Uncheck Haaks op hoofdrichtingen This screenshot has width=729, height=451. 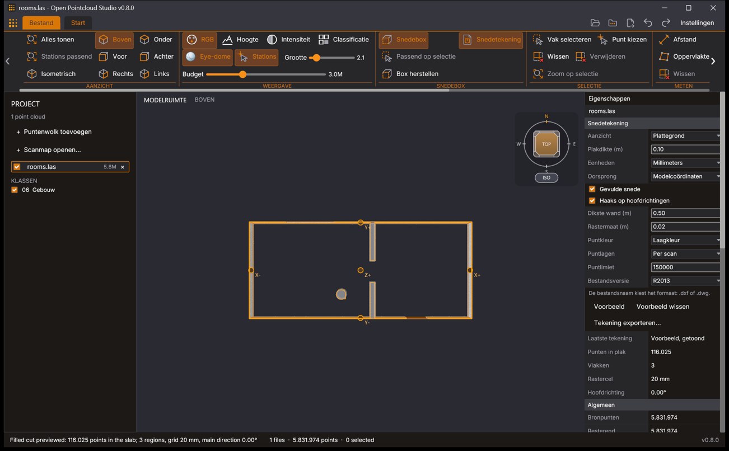pyautogui.click(x=592, y=200)
